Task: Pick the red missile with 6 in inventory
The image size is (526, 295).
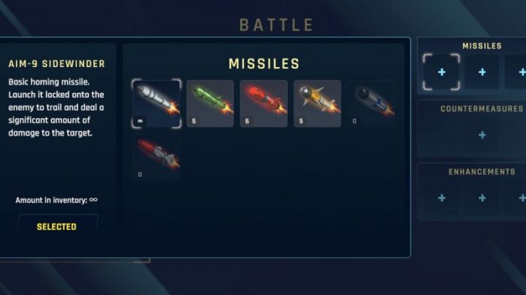Action: pyautogui.click(x=264, y=103)
